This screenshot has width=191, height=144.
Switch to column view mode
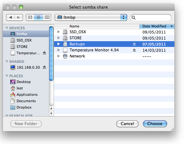click(x=47, y=18)
